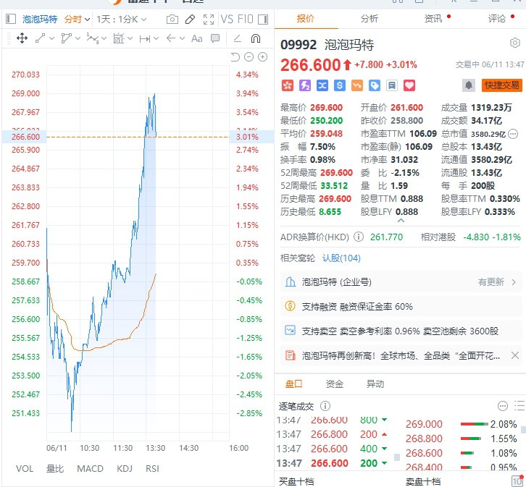Viewport: 526px width, 487px height.
Task: Toggle the drawing pencil tool
Action: (191, 19)
